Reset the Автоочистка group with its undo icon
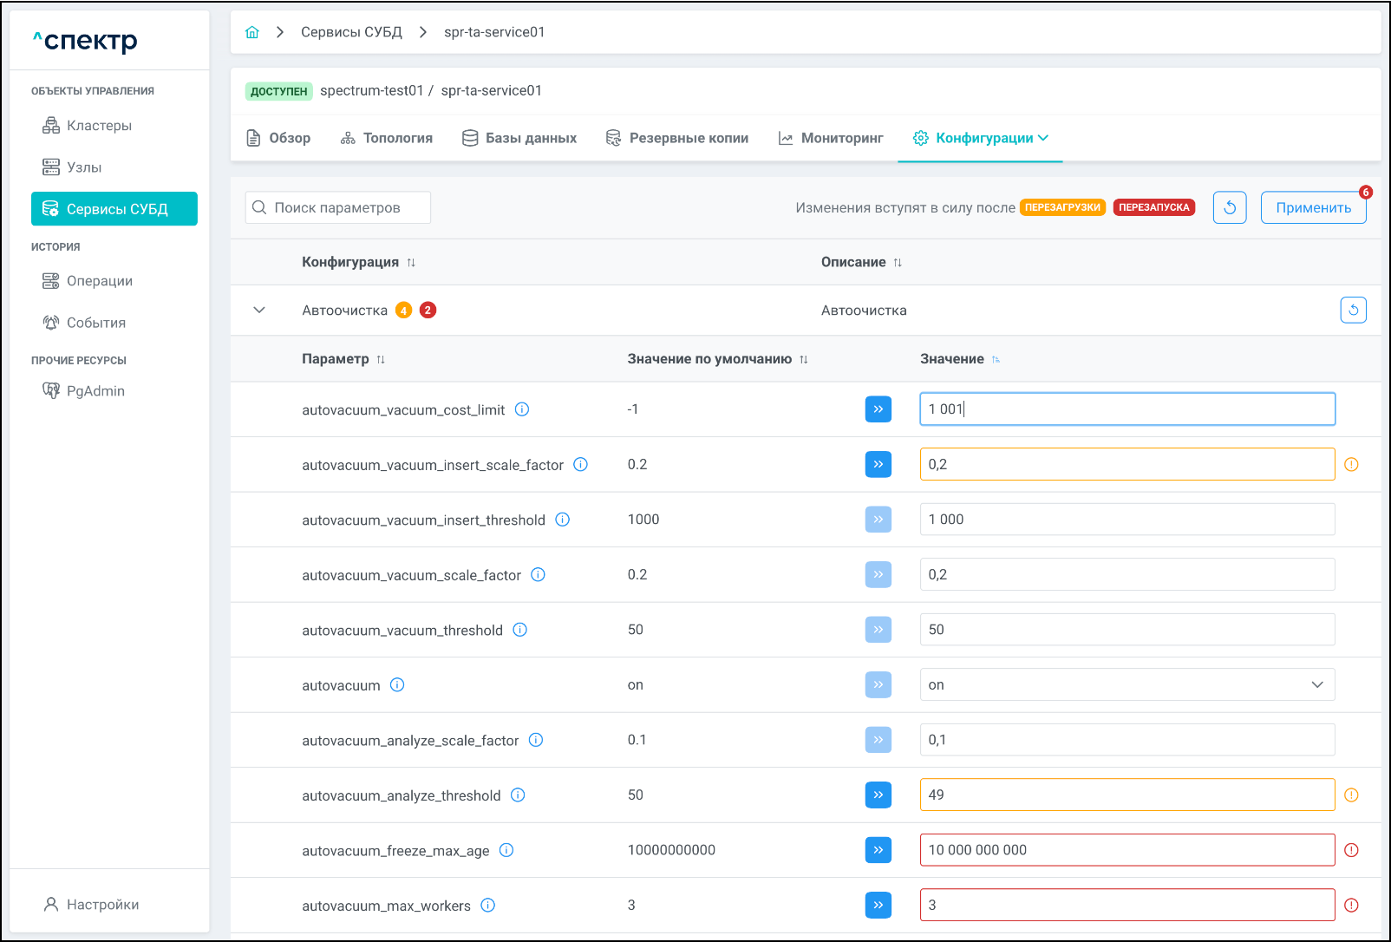This screenshot has height=942, width=1391. tap(1353, 311)
